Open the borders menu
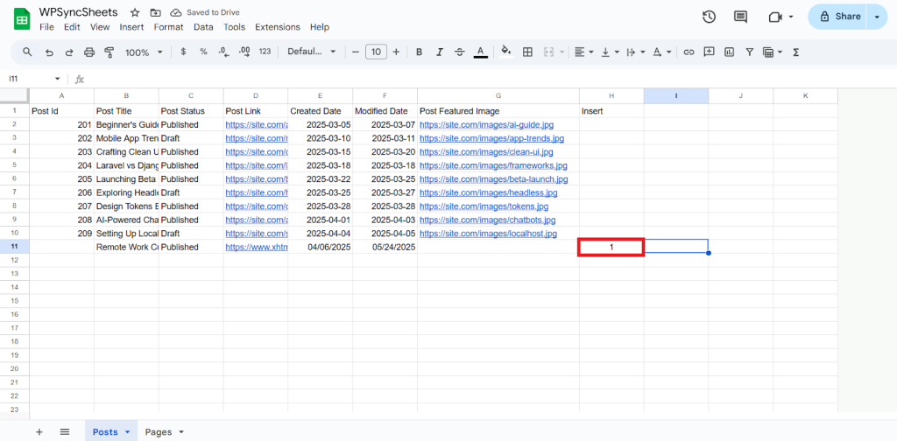 point(527,52)
